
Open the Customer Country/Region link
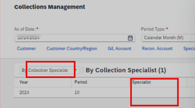click(x=72, y=49)
